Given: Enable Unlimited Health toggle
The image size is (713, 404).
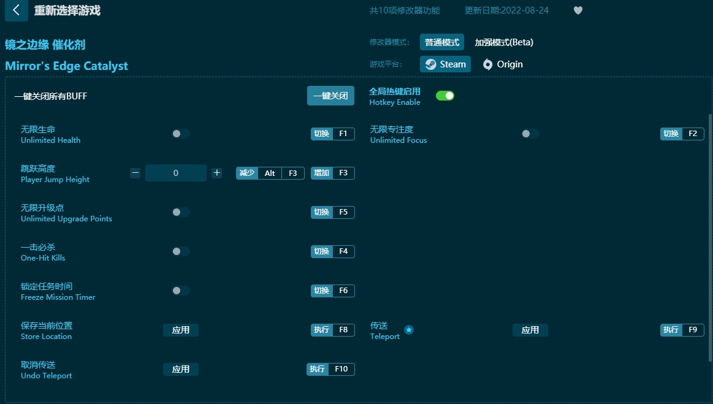Looking at the screenshot, I should 180,134.
